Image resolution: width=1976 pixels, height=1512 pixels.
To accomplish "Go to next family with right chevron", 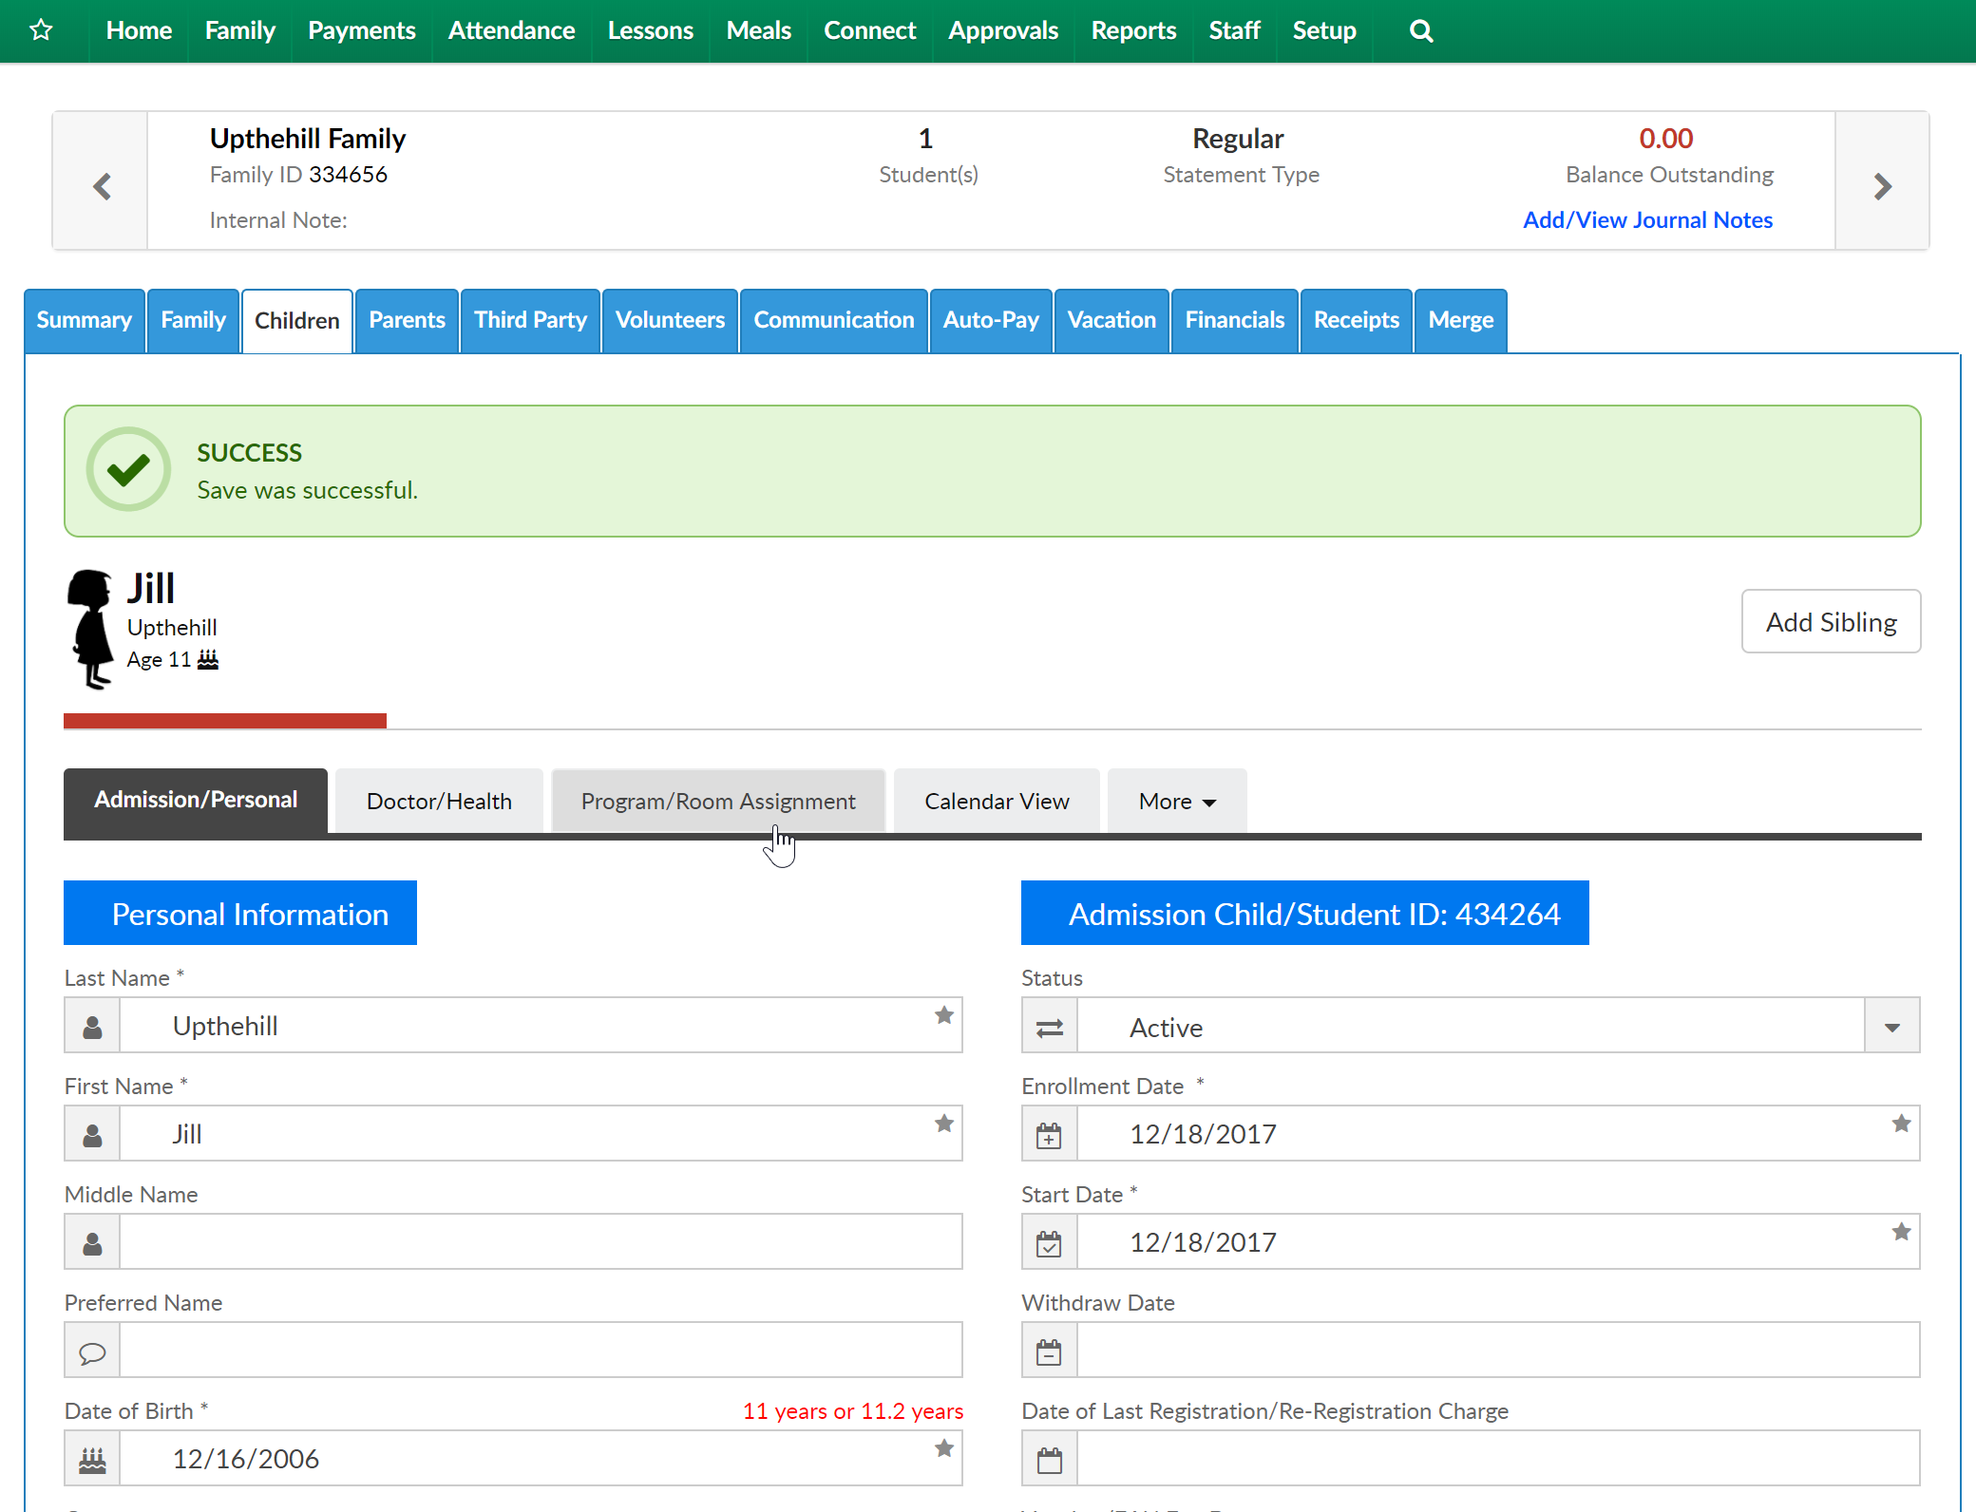I will [x=1882, y=185].
